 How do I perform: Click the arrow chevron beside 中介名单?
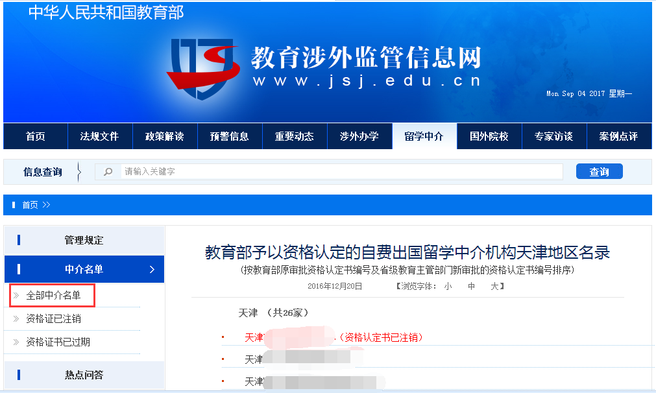[x=152, y=269]
